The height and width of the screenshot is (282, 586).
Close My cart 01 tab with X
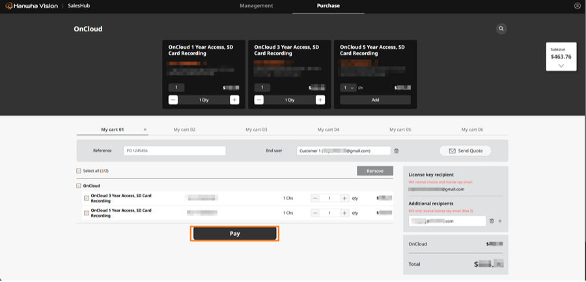point(145,130)
